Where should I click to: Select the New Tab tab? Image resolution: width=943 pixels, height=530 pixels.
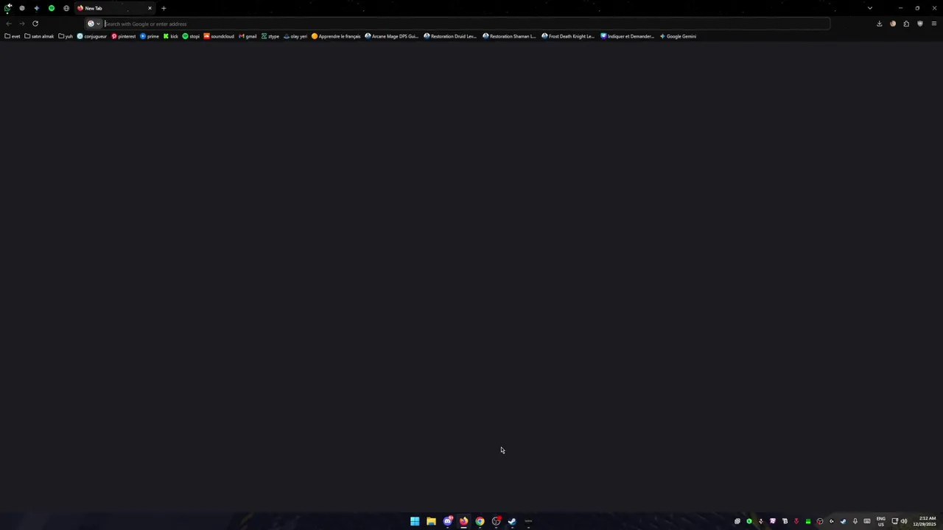114,8
